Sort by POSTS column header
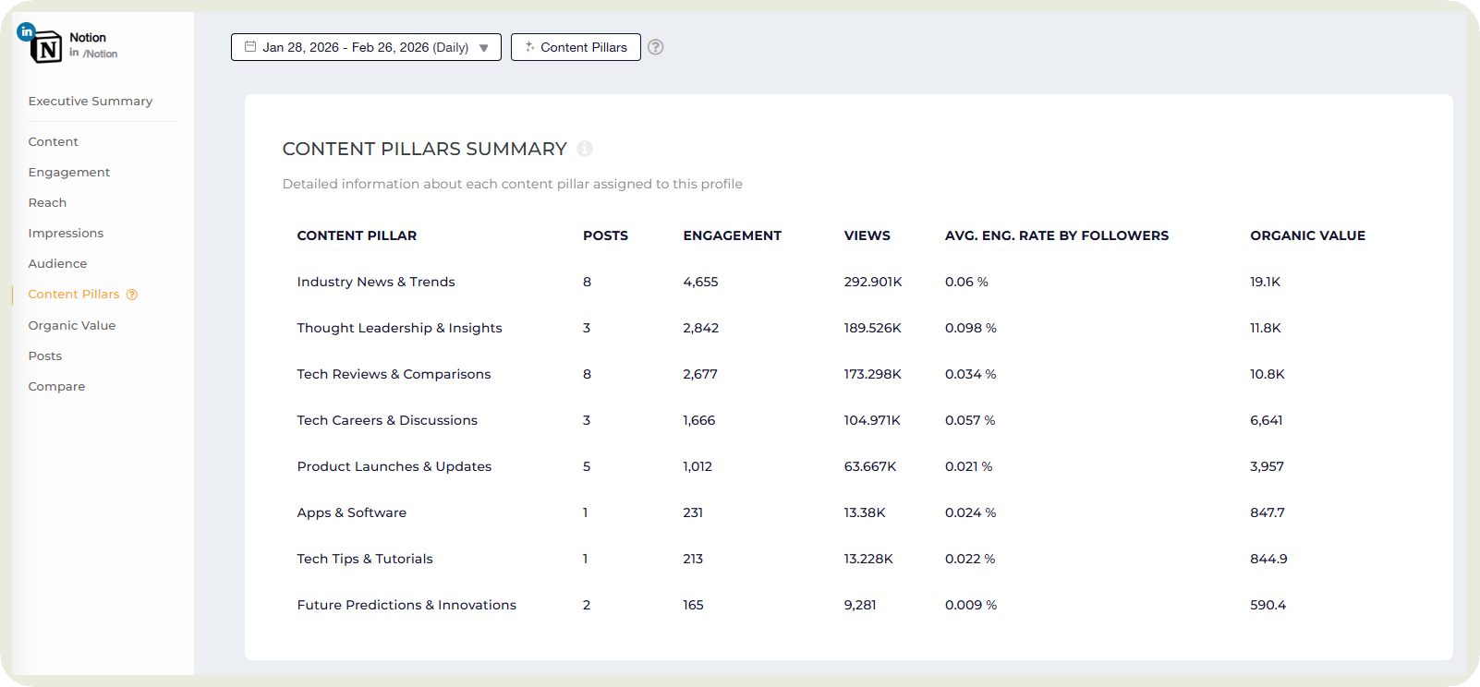This screenshot has height=687, width=1480. click(605, 235)
